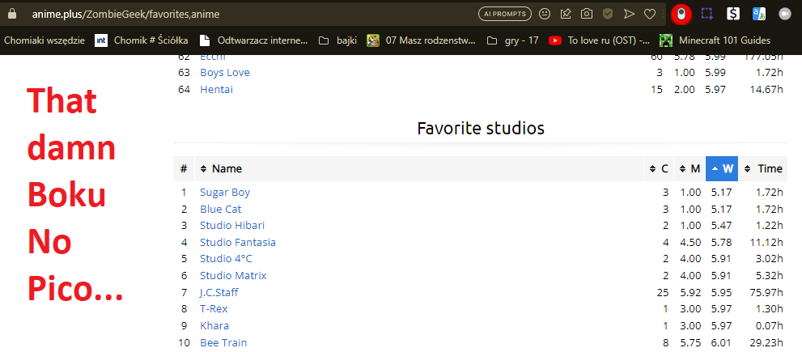Viewport: 802px width, 352px height.
Task: Bookmark page with the heart icon
Action: click(x=649, y=14)
